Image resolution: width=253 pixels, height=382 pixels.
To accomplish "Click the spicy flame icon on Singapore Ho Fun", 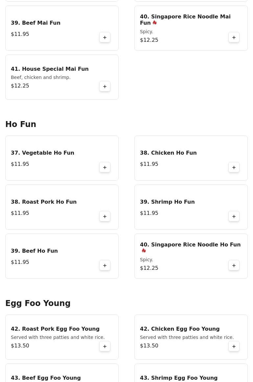I will click(x=144, y=250).
